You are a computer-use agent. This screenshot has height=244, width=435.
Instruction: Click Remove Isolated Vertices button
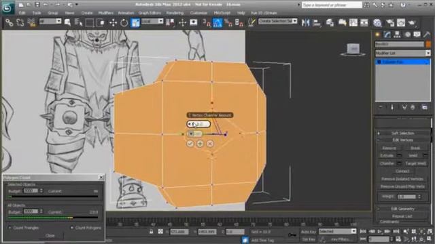tap(402, 179)
